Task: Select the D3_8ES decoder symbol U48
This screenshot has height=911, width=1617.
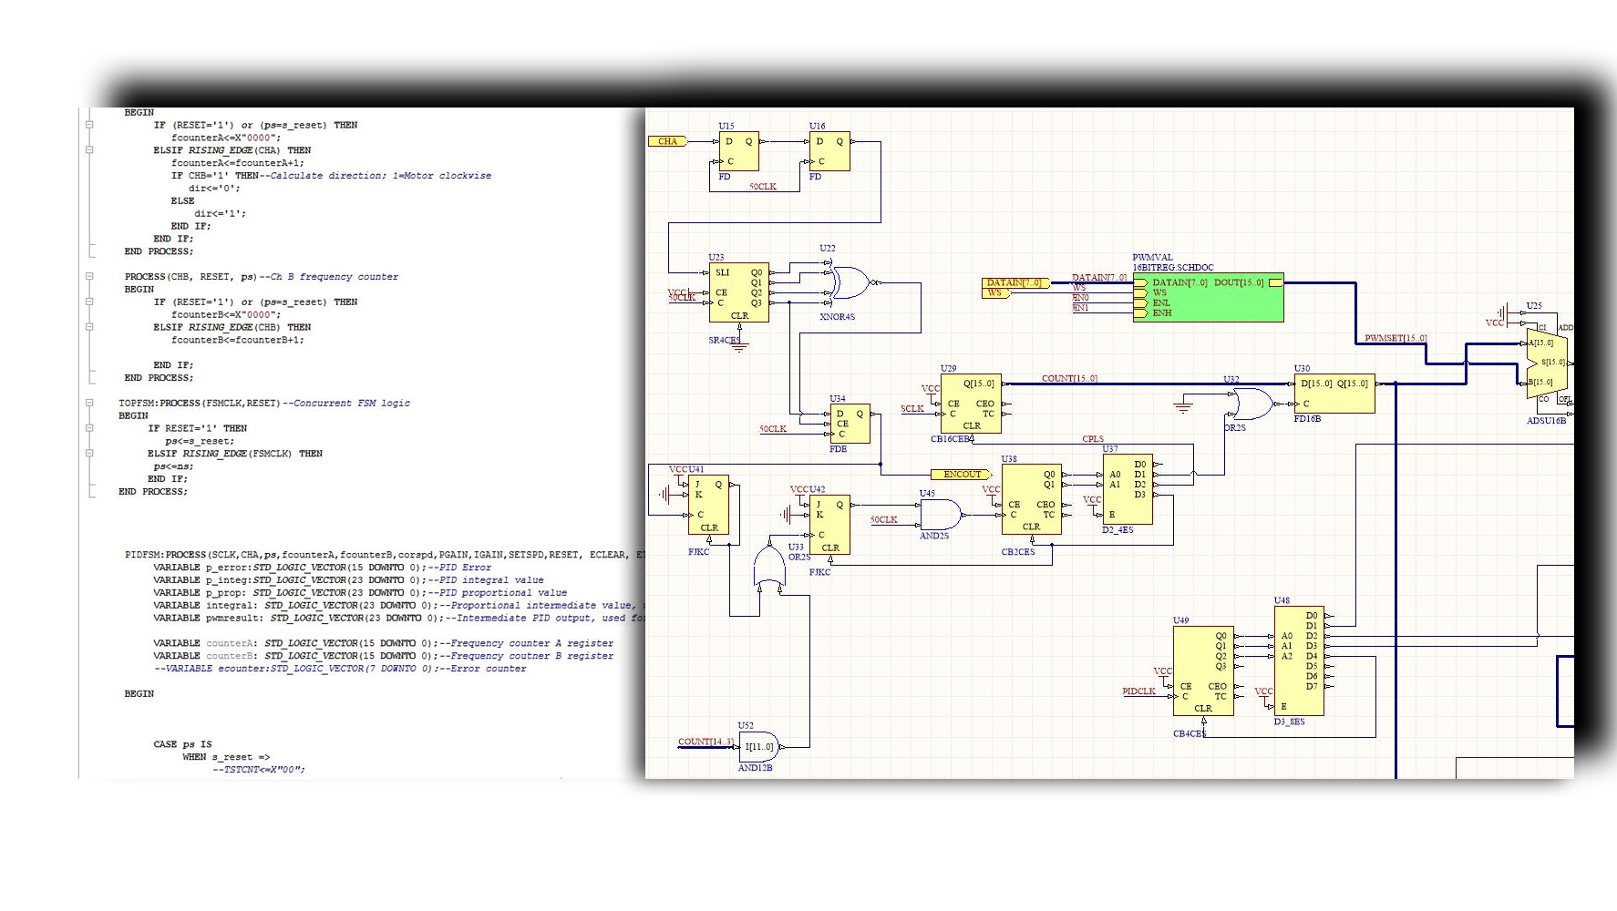Action: pyautogui.click(x=1299, y=660)
